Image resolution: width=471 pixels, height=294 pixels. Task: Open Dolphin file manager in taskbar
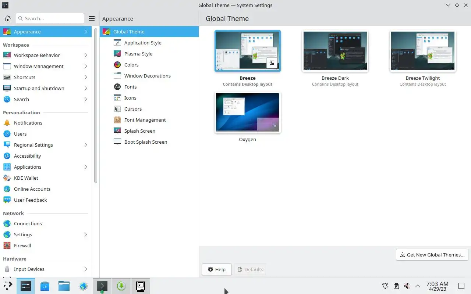coord(64,286)
